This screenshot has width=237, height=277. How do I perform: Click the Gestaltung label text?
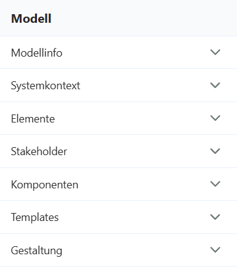click(36, 251)
